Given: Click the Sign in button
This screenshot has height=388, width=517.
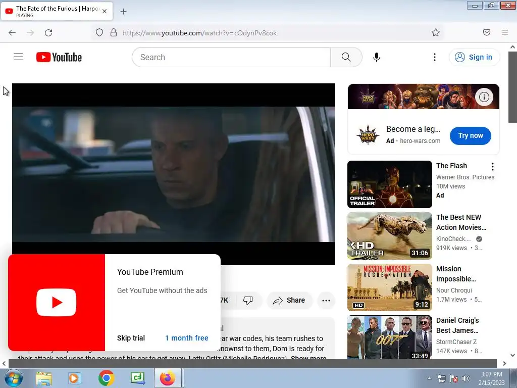Looking at the screenshot, I should [x=474, y=57].
